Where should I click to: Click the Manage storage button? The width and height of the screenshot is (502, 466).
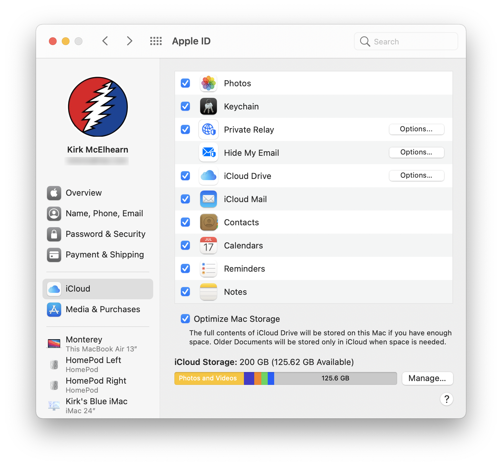tap(427, 378)
